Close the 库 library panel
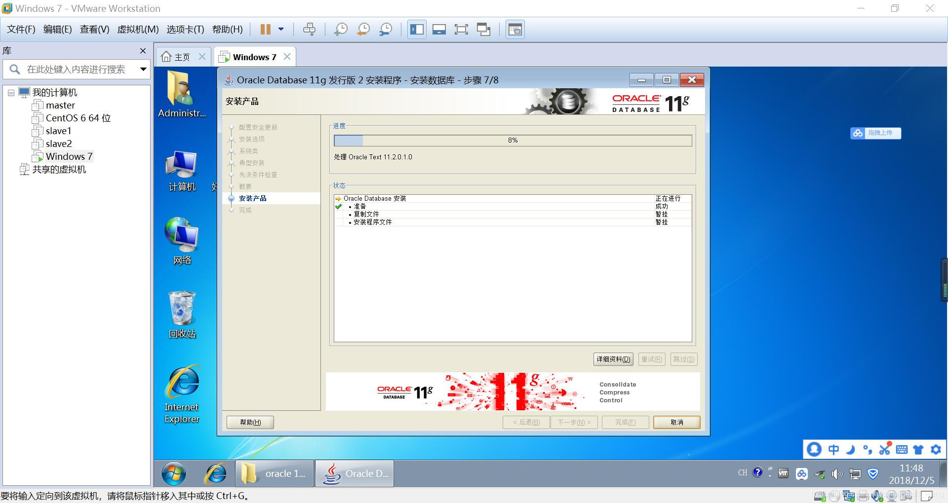Viewport: 948px width, 503px height. pyautogui.click(x=143, y=51)
